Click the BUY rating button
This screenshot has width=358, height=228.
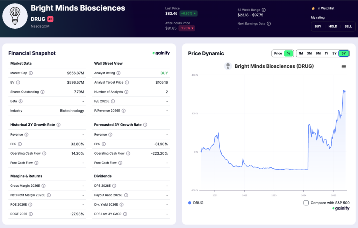pos(317,26)
